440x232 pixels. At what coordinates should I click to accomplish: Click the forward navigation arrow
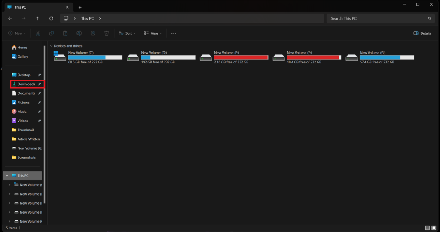pos(24,18)
